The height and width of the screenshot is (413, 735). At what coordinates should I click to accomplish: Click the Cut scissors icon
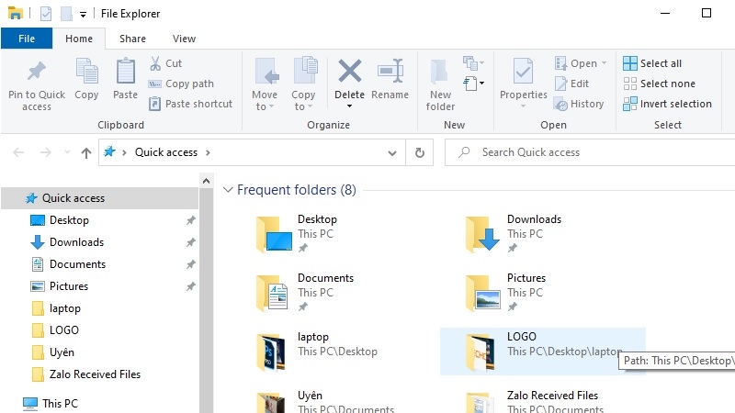(x=154, y=63)
